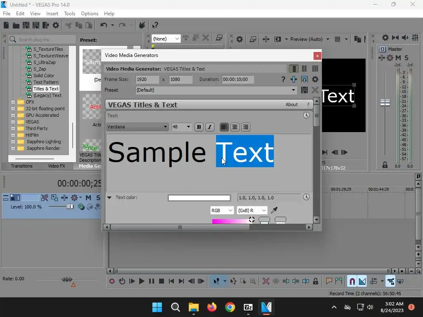Expand the Sapphire Lighting folder
Screen dimensions: 423x317
click(x=13, y=142)
